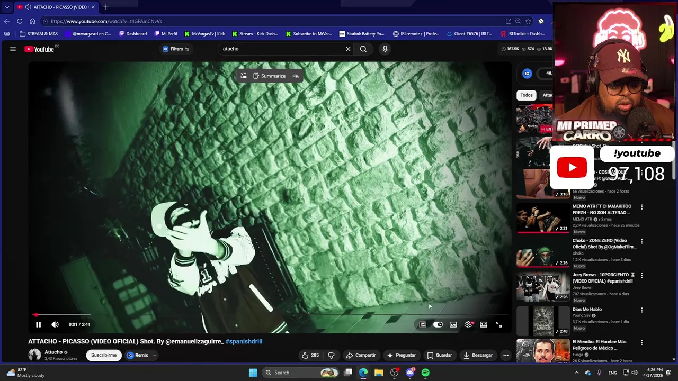Open vidIQ overlay in player controls
Screen dimensions: 678x381
click(x=422, y=324)
